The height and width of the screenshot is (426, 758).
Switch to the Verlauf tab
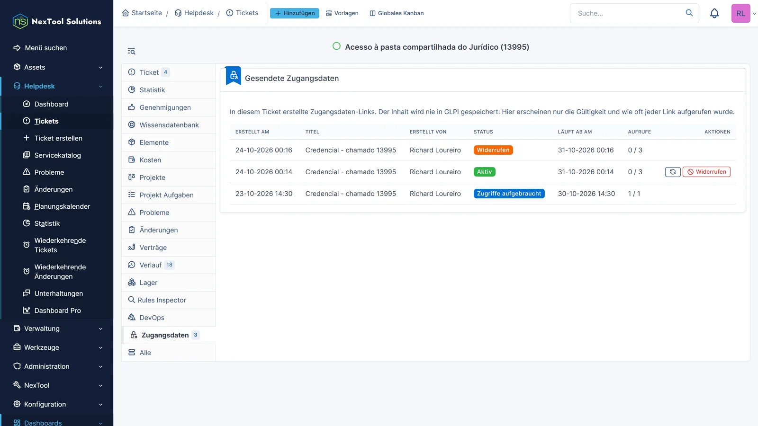(x=169, y=265)
